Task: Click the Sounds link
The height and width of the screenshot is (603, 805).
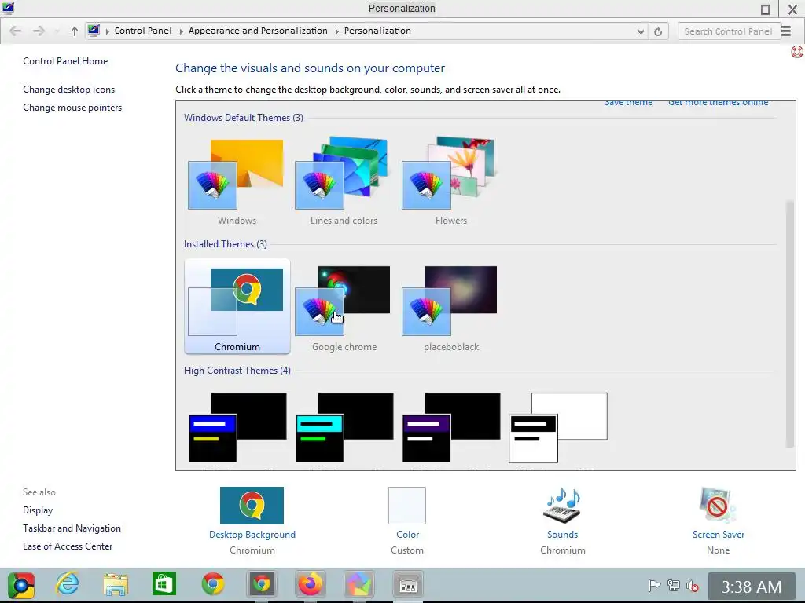Action: click(x=562, y=534)
